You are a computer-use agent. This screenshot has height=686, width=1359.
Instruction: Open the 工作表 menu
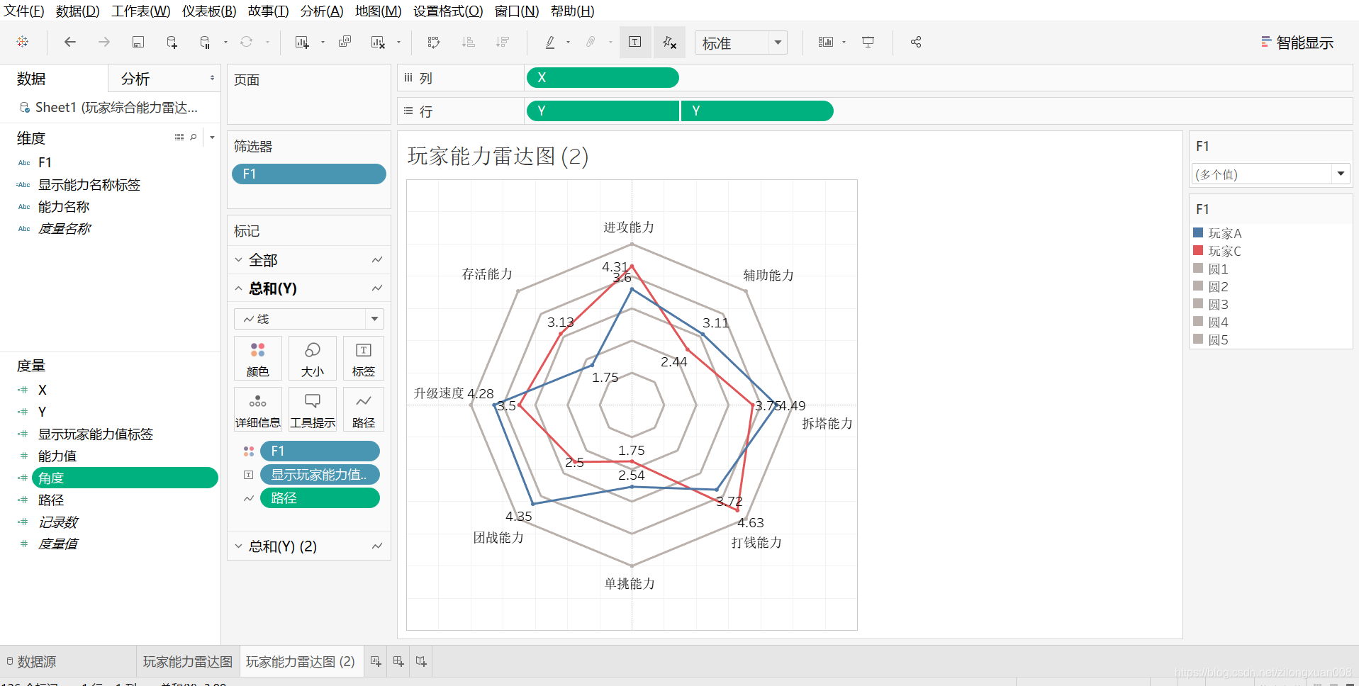pos(141,11)
